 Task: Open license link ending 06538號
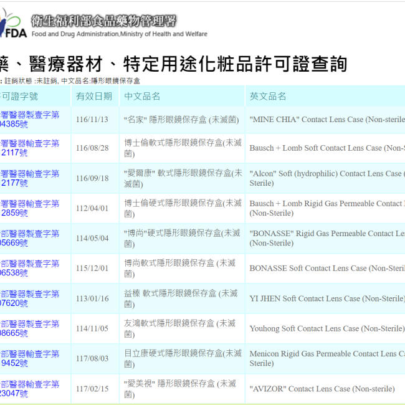click(29, 268)
